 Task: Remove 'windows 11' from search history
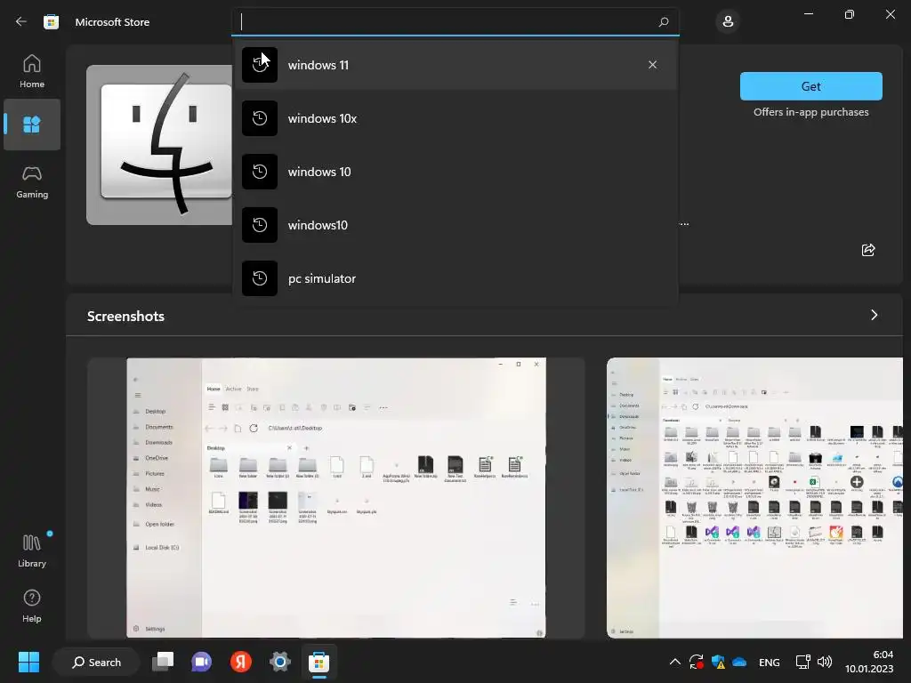pyautogui.click(x=652, y=65)
